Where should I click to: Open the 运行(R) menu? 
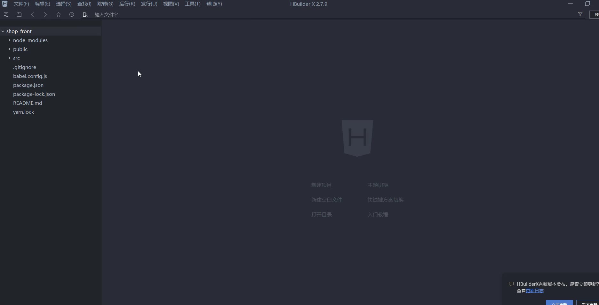click(x=127, y=4)
